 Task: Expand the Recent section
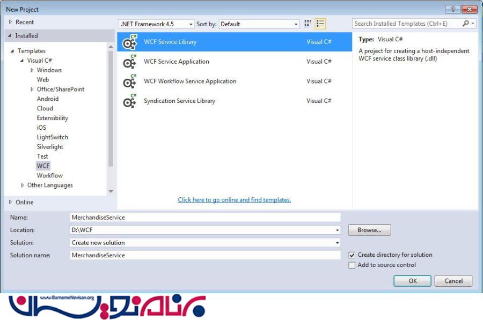(x=11, y=22)
